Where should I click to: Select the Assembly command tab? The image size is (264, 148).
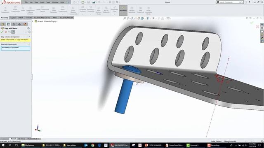click(5, 18)
